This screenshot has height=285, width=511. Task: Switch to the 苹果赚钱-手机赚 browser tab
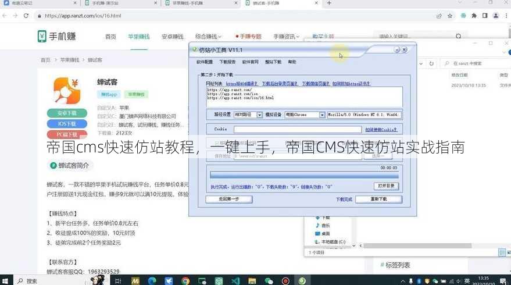click(201, 3)
